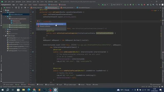Expand the res folder
164x92 pixels.
(x=6, y=31)
